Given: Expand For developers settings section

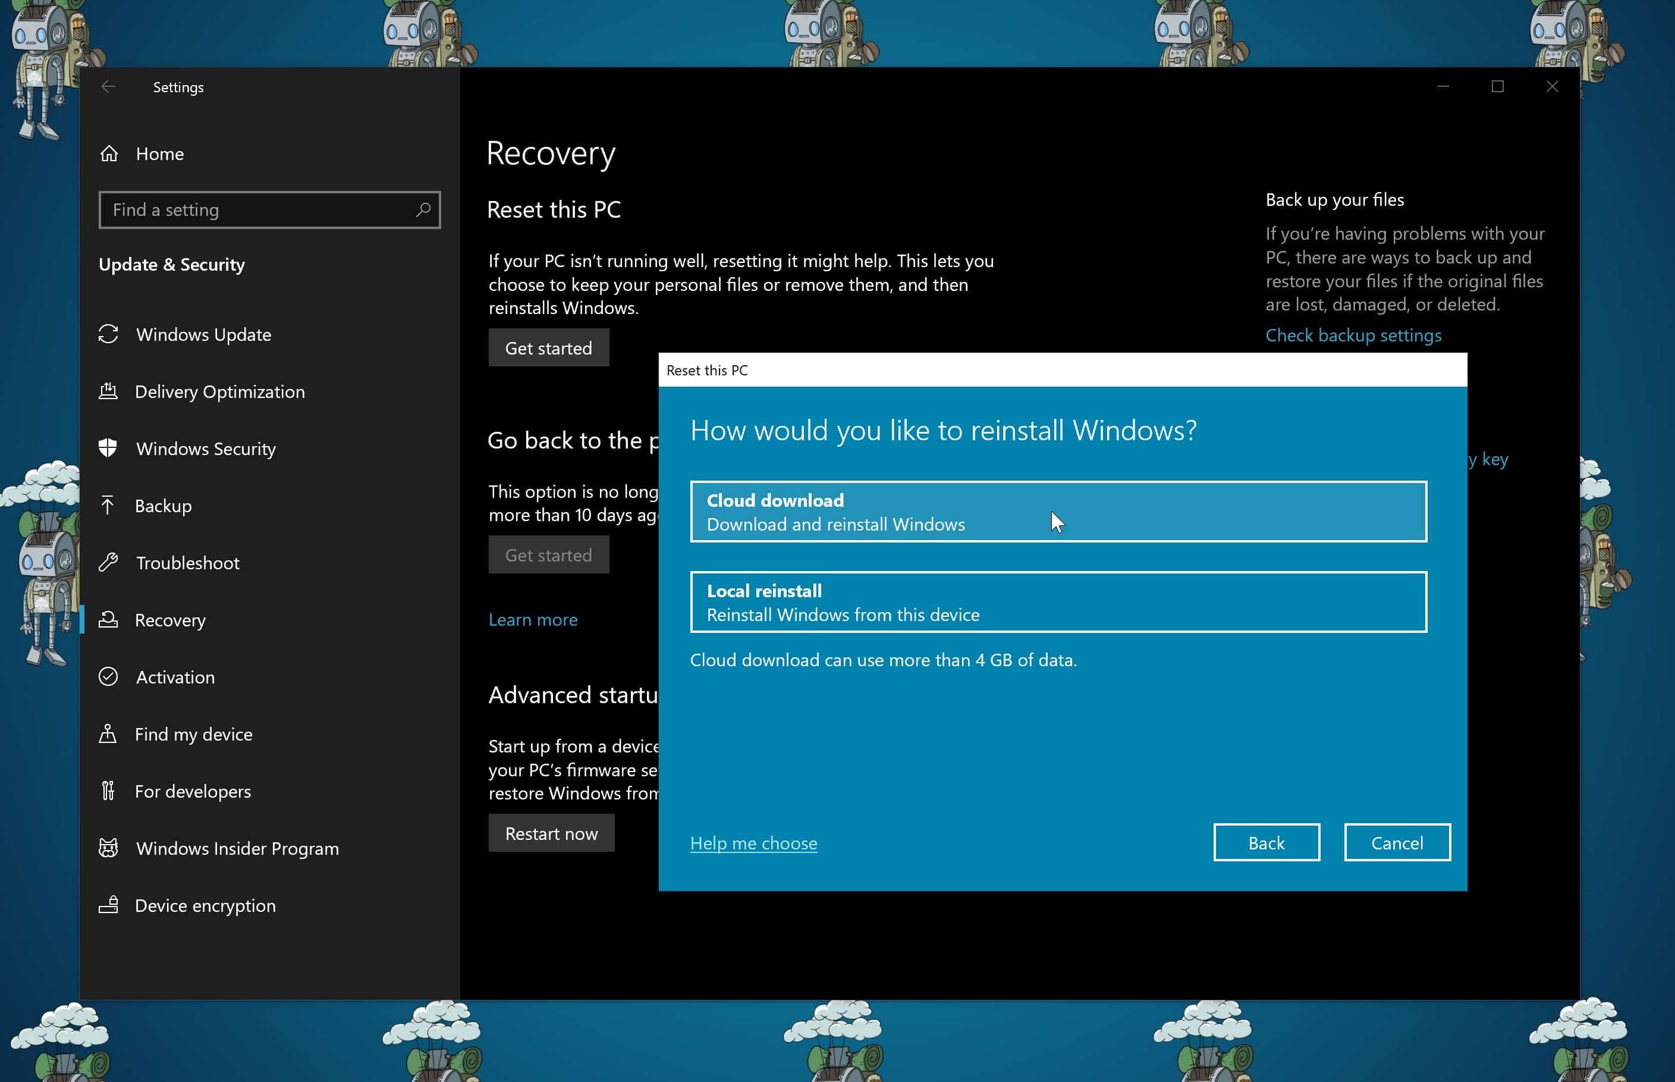Looking at the screenshot, I should pos(191,790).
